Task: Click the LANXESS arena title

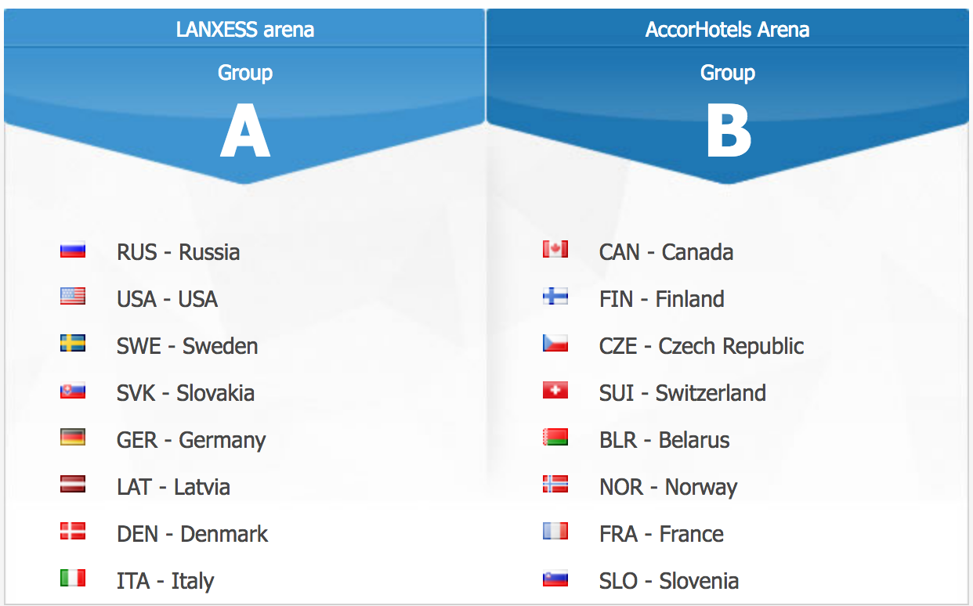Action: pyautogui.click(x=245, y=30)
